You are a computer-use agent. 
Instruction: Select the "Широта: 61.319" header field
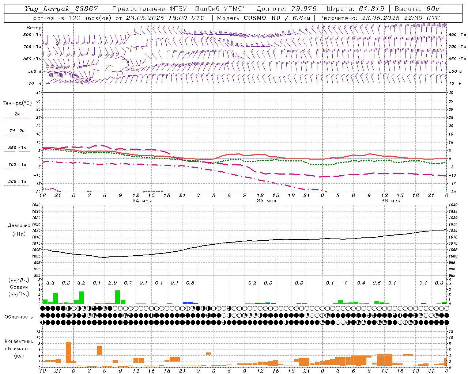(355, 9)
